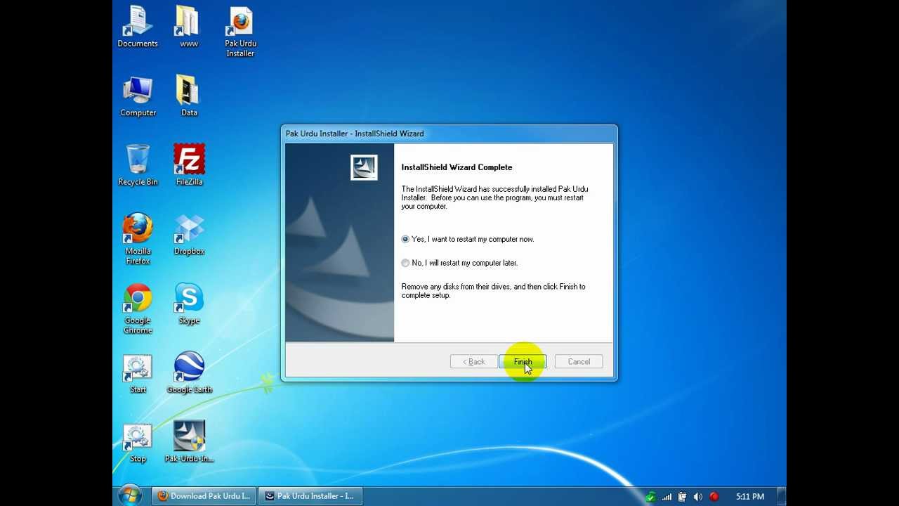Image resolution: width=899 pixels, height=506 pixels.
Task: Click the green check tray icon
Action: point(652,497)
